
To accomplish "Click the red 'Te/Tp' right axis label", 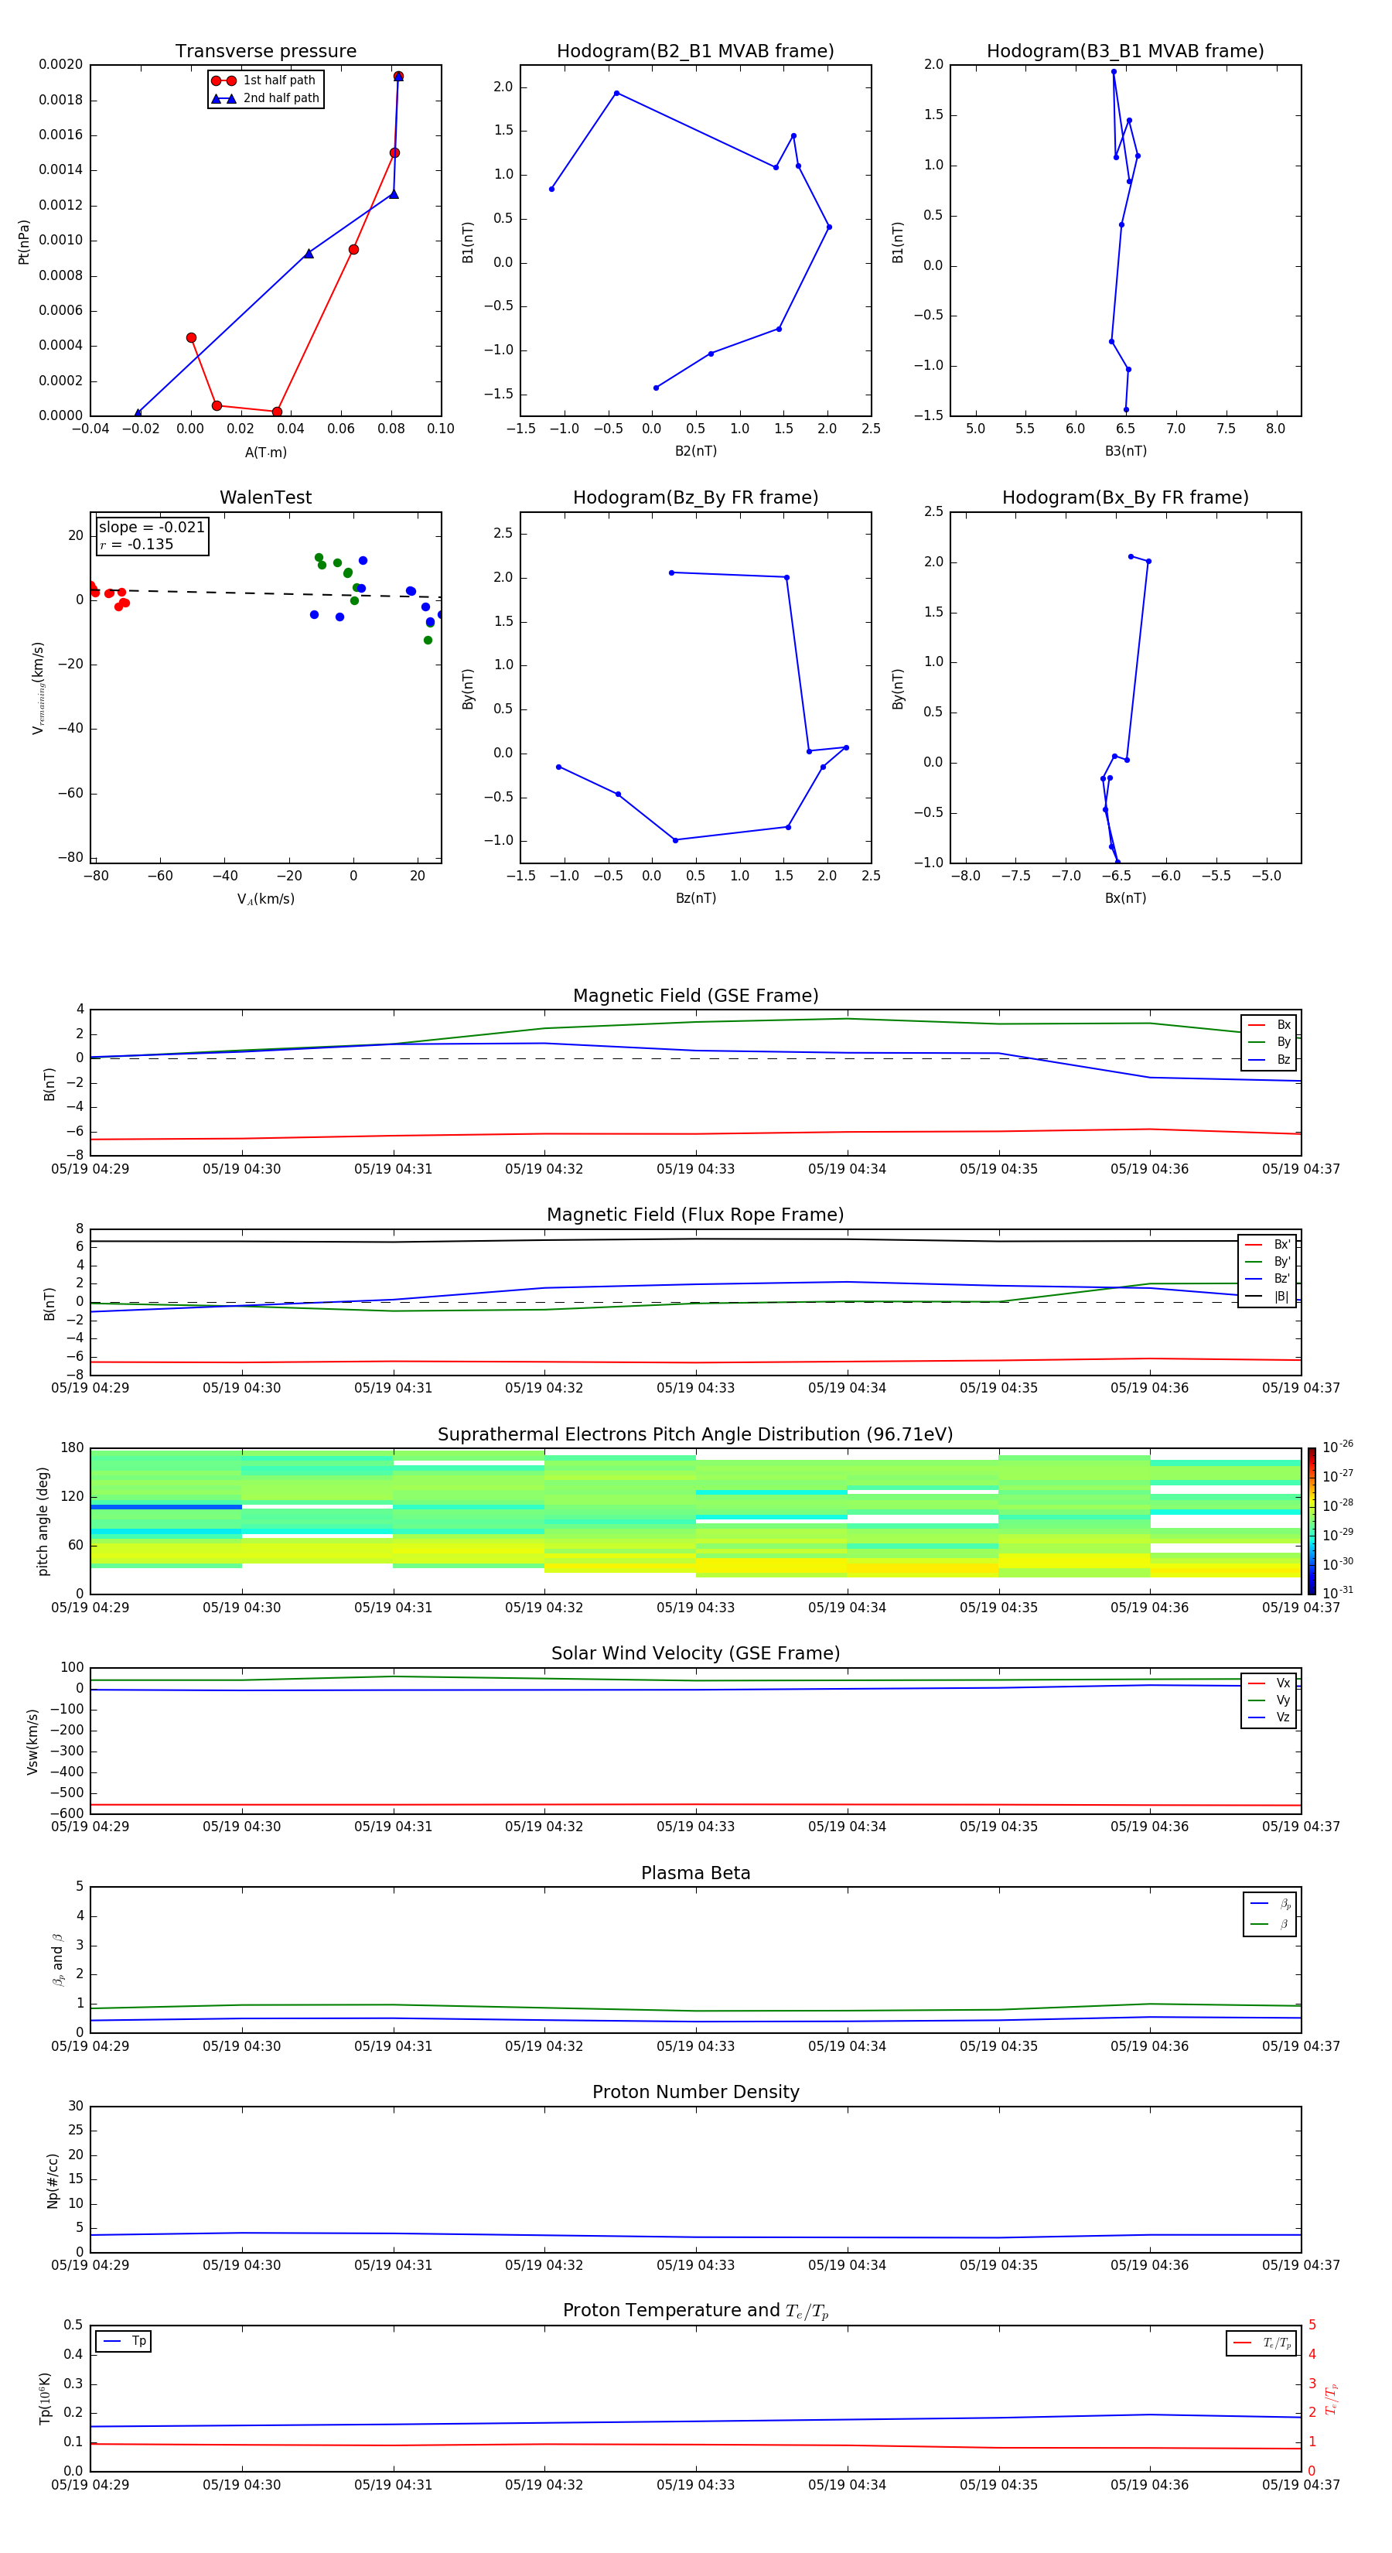I will coord(1332,2398).
